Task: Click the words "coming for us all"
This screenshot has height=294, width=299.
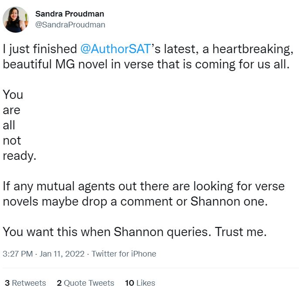Action: [244, 64]
